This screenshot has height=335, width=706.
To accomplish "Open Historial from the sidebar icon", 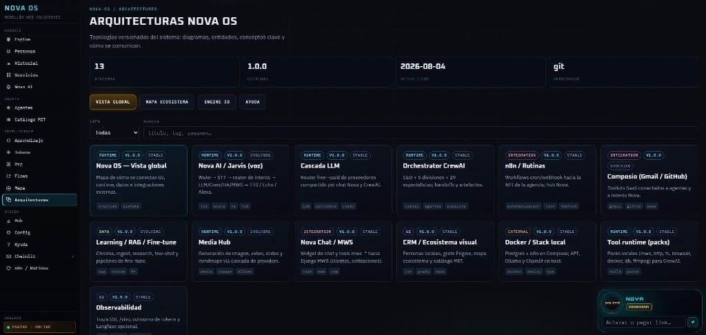I will tap(8, 63).
